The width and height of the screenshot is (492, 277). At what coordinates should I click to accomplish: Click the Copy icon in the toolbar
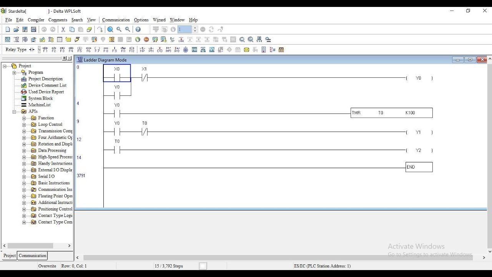tap(72, 29)
